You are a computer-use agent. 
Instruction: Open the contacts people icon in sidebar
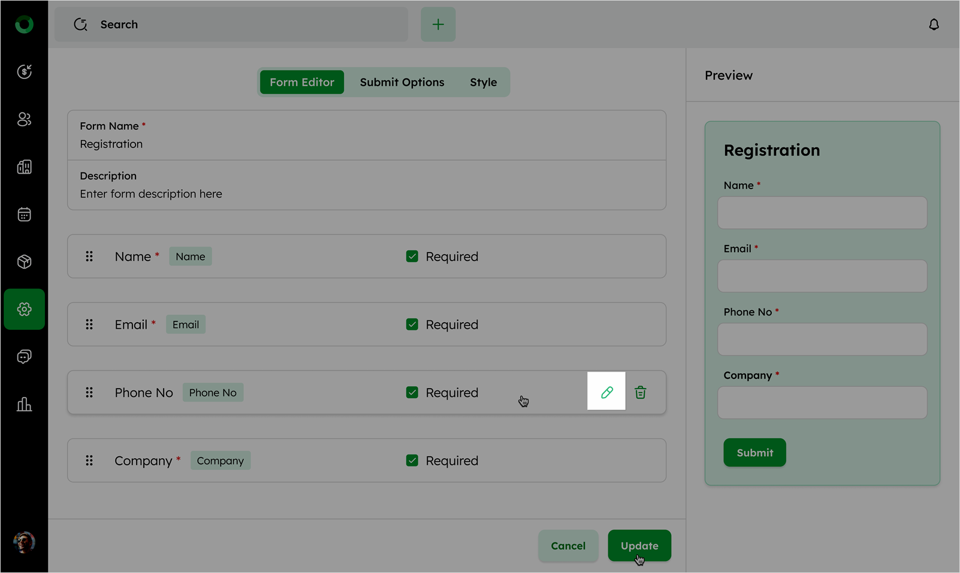24,119
